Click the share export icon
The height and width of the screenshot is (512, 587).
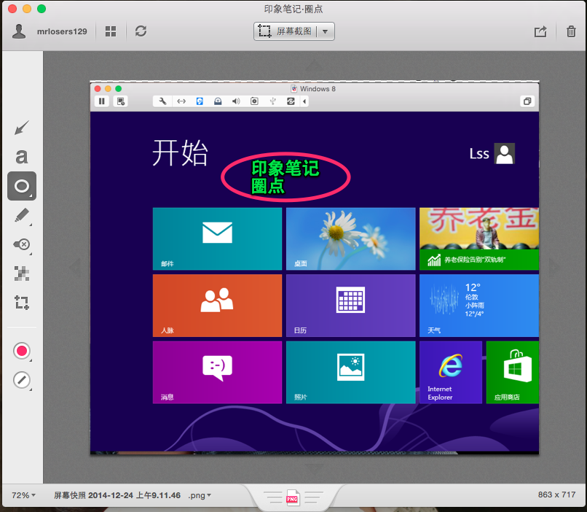tap(540, 31)
